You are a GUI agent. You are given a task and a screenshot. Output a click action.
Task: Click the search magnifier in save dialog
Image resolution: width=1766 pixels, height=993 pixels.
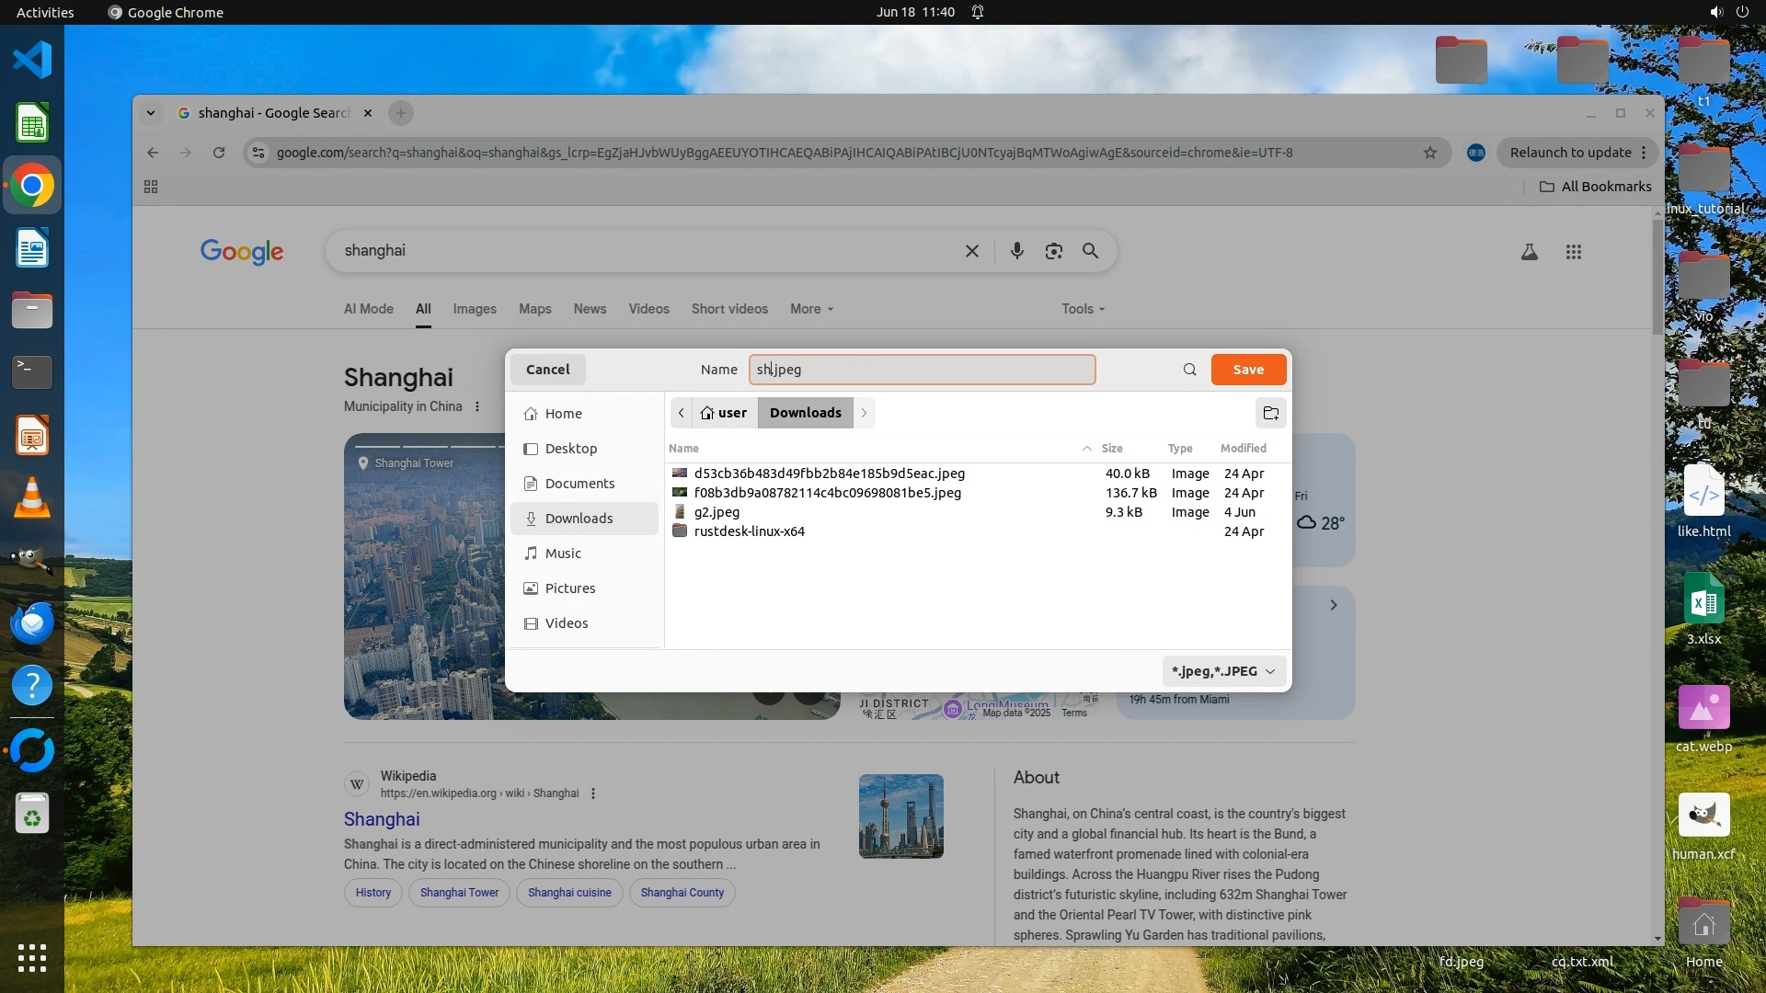pos(1189,370)
